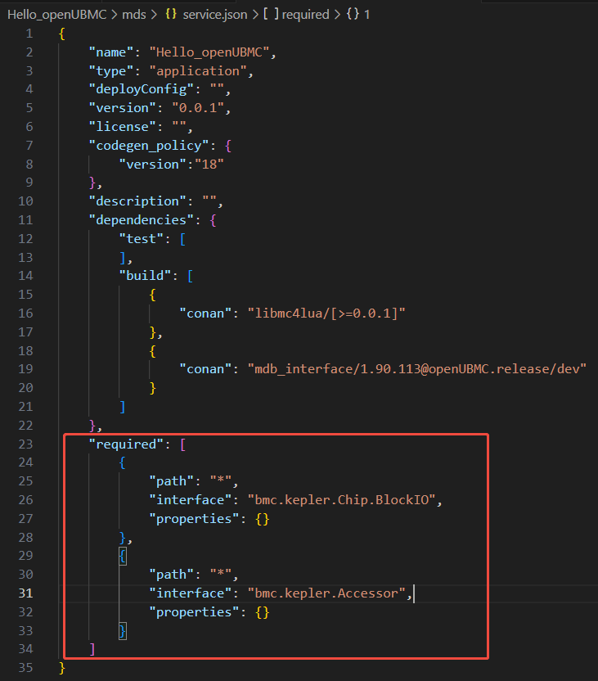Click the "required" key on line 23

pyautogui.click(x=123, y=444)
